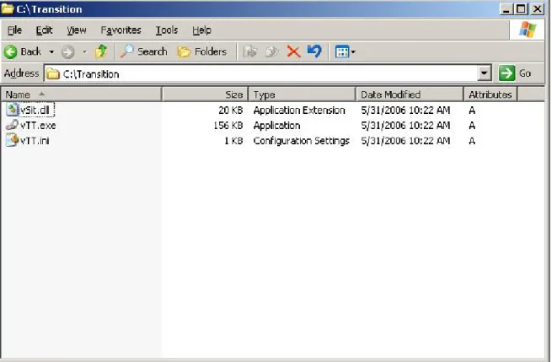The image size is (552, 362).
Task: Open Search with the magnifier icon
Action: [126, 51]
